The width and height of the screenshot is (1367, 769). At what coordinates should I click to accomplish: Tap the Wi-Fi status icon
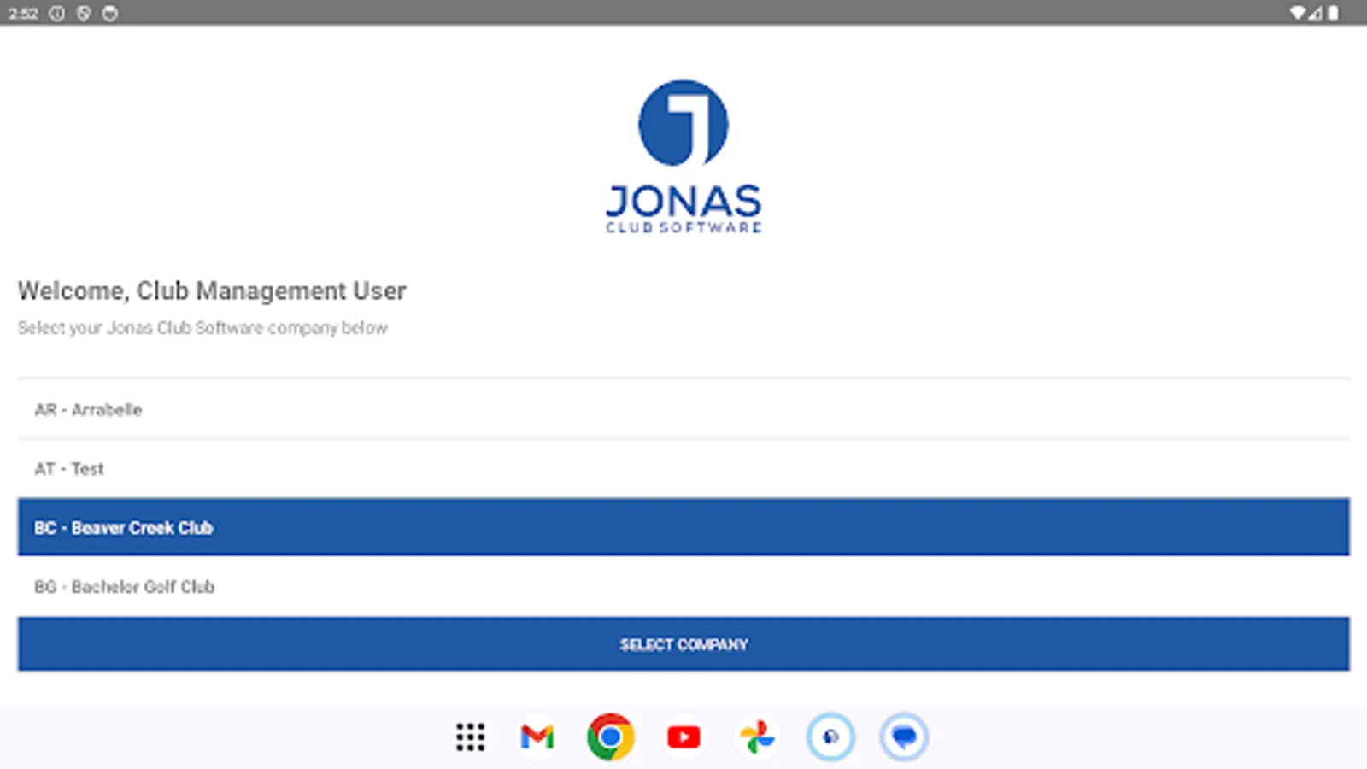pos(1297,13)
